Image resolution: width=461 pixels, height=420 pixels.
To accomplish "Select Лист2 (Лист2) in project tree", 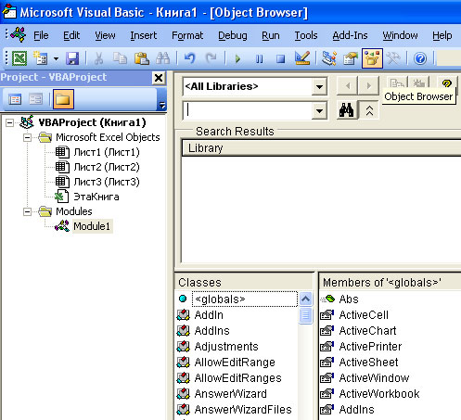I will coord(107,167).
